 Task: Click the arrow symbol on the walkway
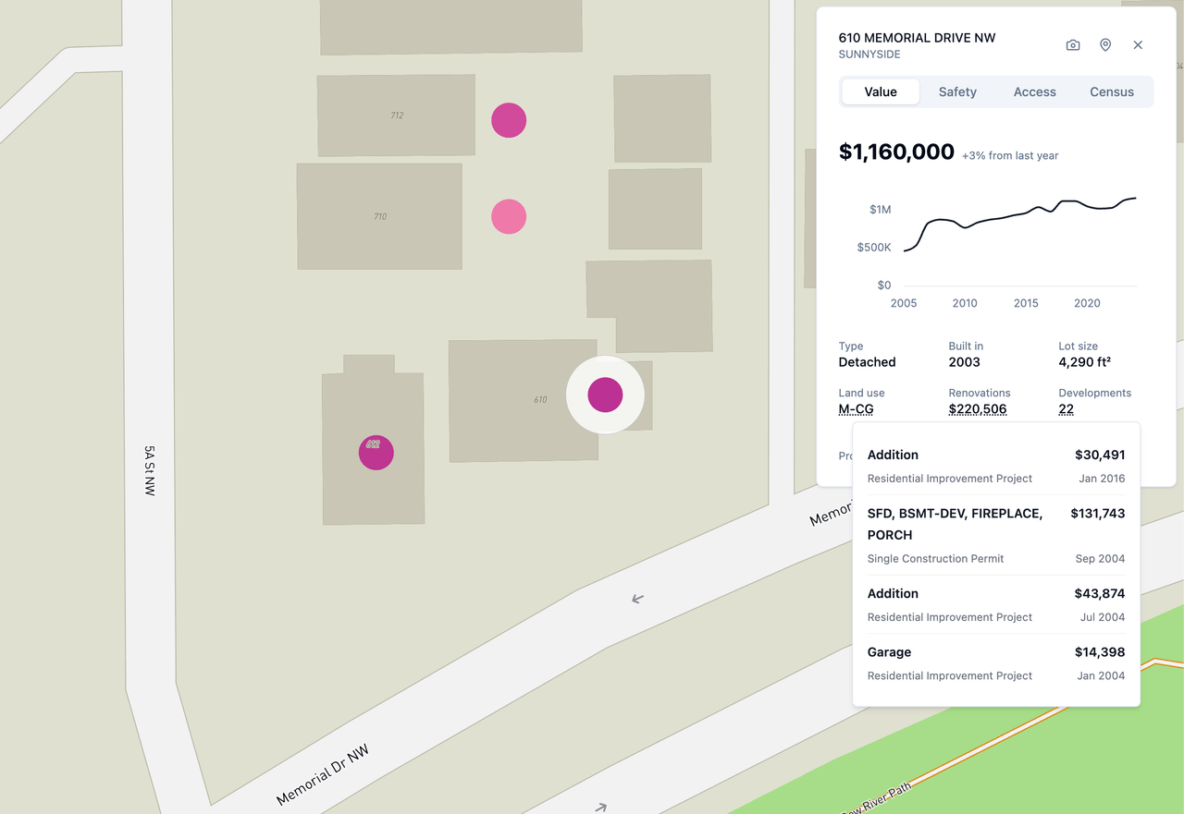click(x=636, y=599)
